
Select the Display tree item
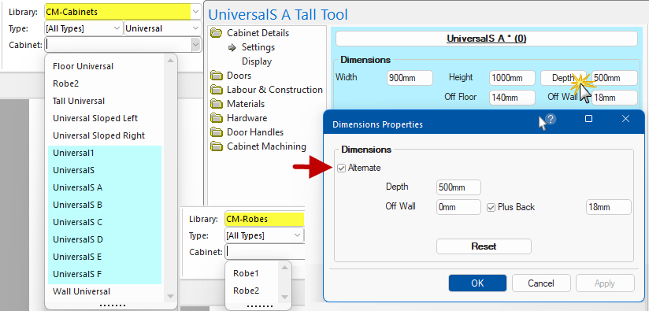257,61
